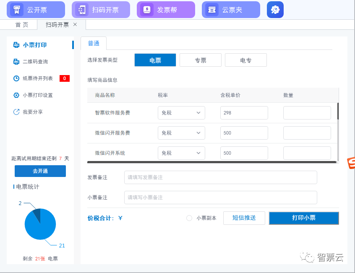The height and width of the screenshot is (273, 355).
Task: Select 电票 invoice type
Action: tap(155, 60)
